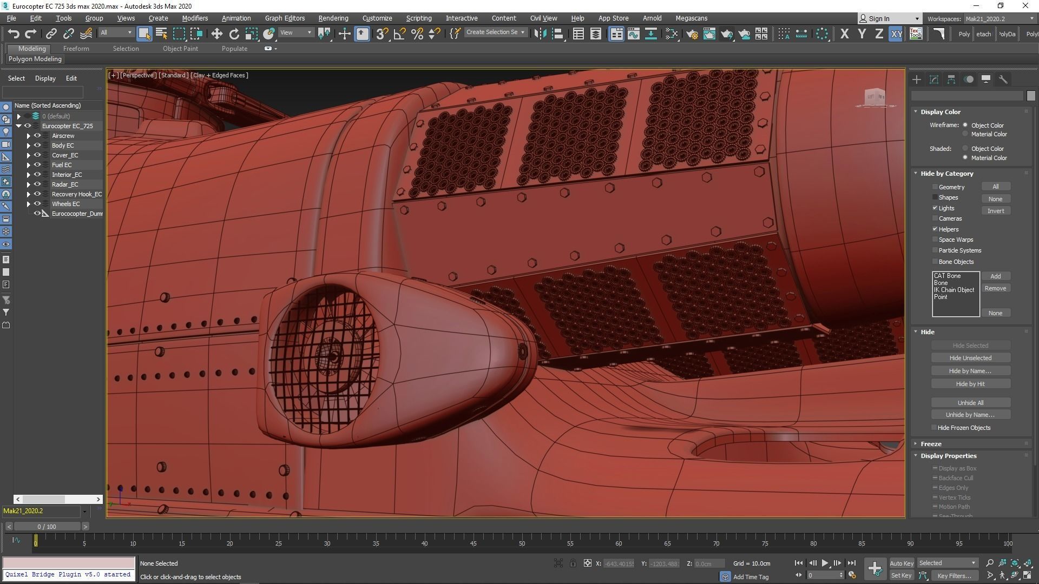The image size is (1039, 584).
Task: Click the Undo arrow icon
Action: point(13,34)
